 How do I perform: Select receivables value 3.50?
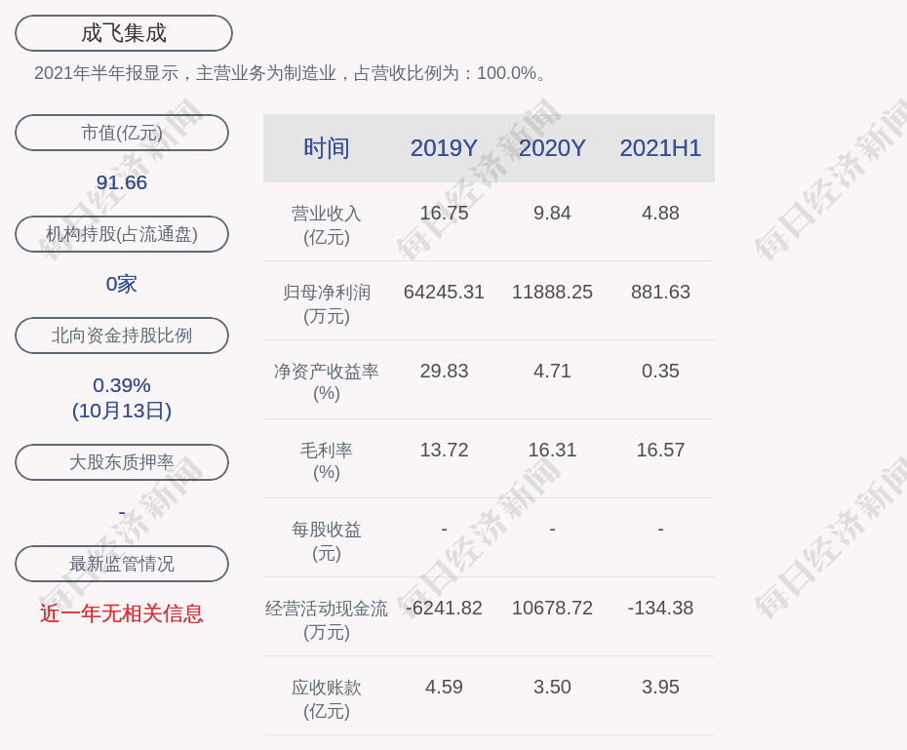pos(552,687)
